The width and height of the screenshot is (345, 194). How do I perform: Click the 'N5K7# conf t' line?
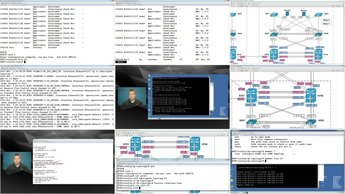8,55
